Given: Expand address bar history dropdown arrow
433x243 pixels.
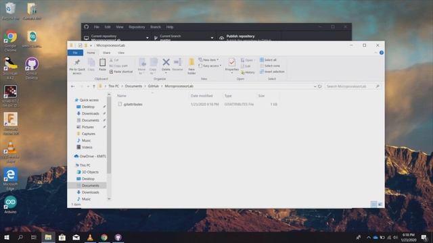Looking at the screenshot, I should 315,86.
